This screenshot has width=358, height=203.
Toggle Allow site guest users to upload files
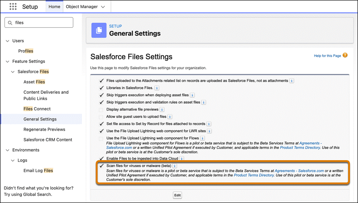101,116
